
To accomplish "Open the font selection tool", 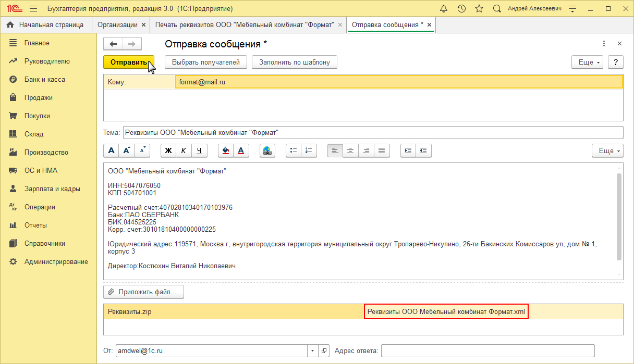I will tap(111, 150).
